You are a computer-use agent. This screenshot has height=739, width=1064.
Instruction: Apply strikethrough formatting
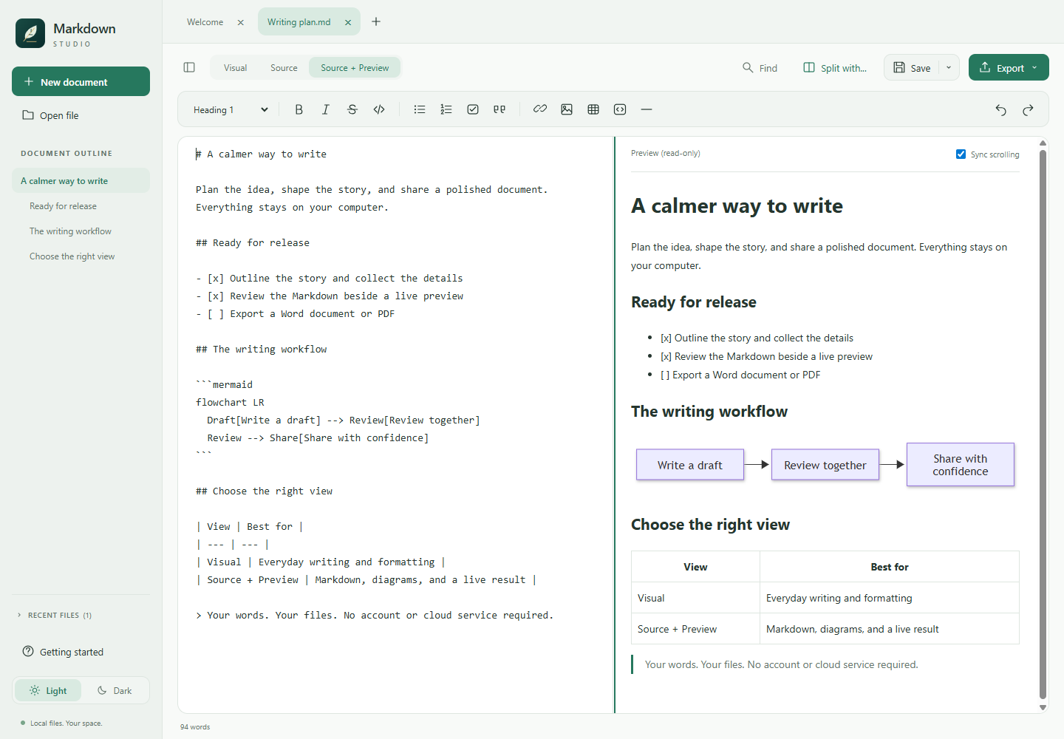[x=352, y=109]
